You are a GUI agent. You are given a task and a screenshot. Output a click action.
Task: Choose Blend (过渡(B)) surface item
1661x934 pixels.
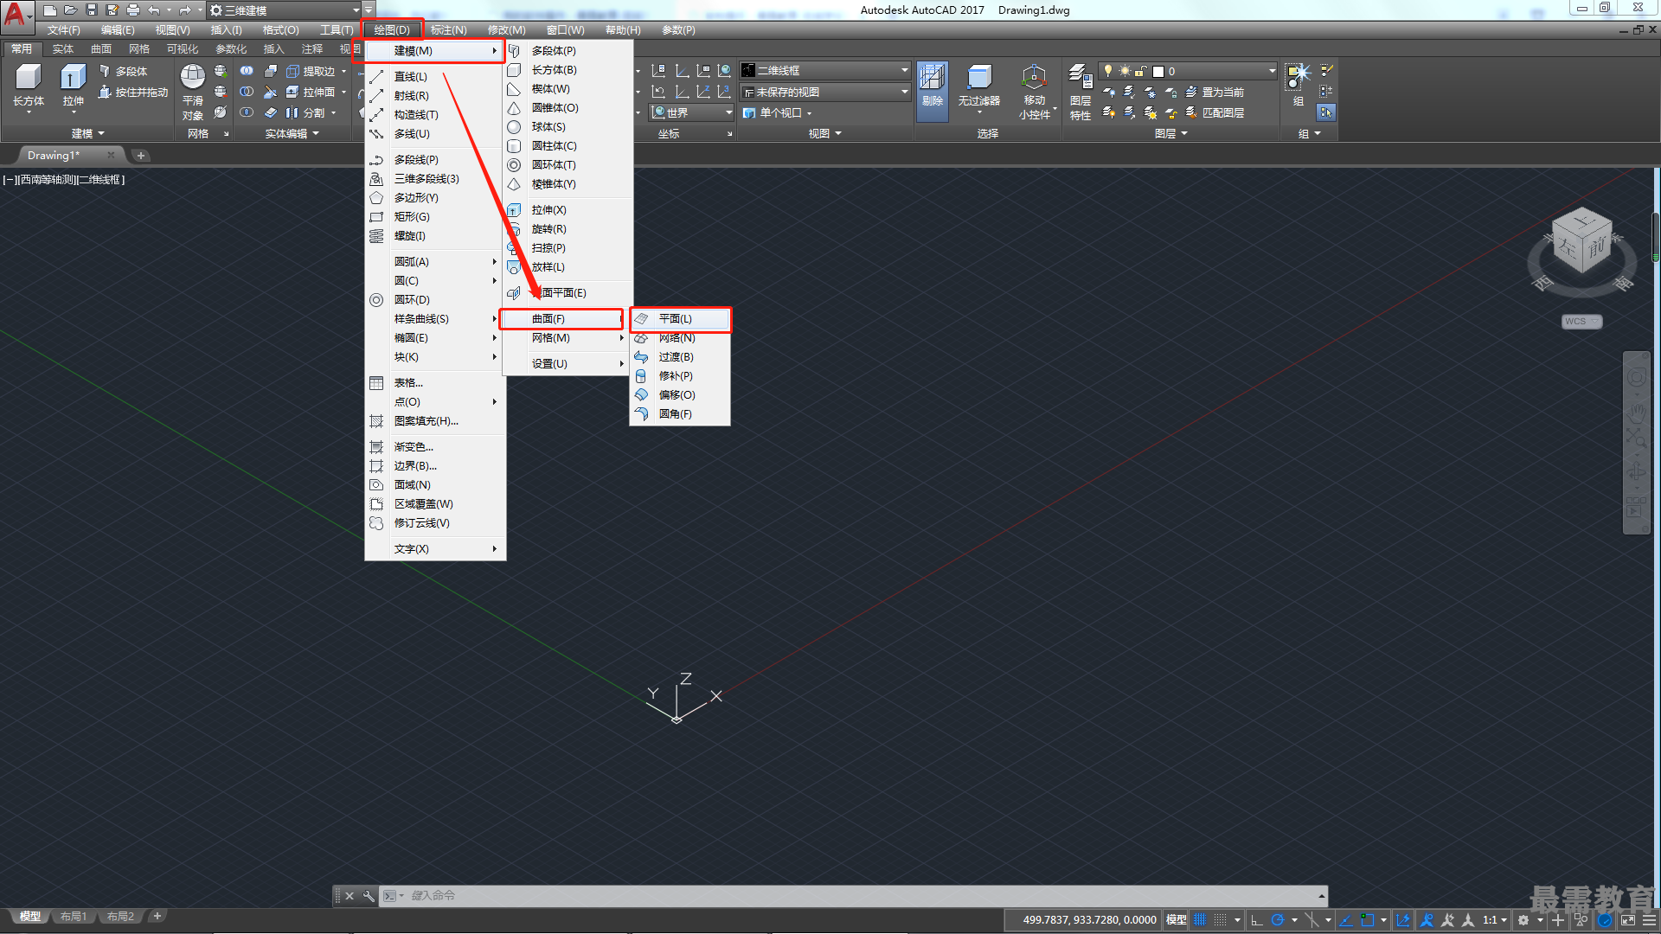click(680, 357)
